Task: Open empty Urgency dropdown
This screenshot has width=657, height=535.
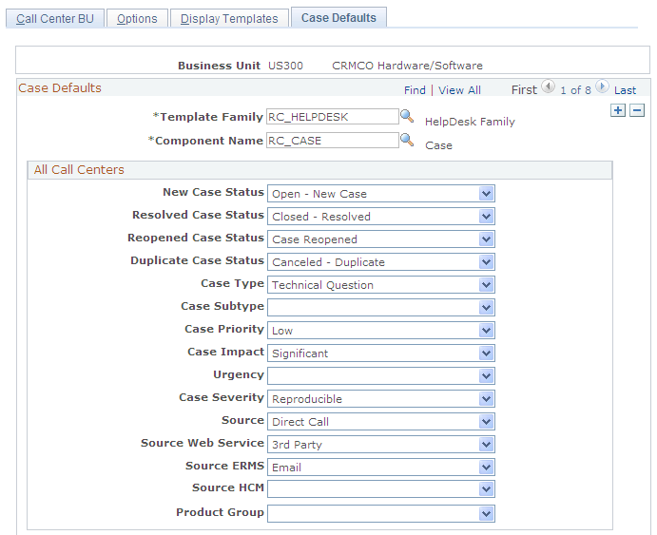Action: click(x=381, y=376)
